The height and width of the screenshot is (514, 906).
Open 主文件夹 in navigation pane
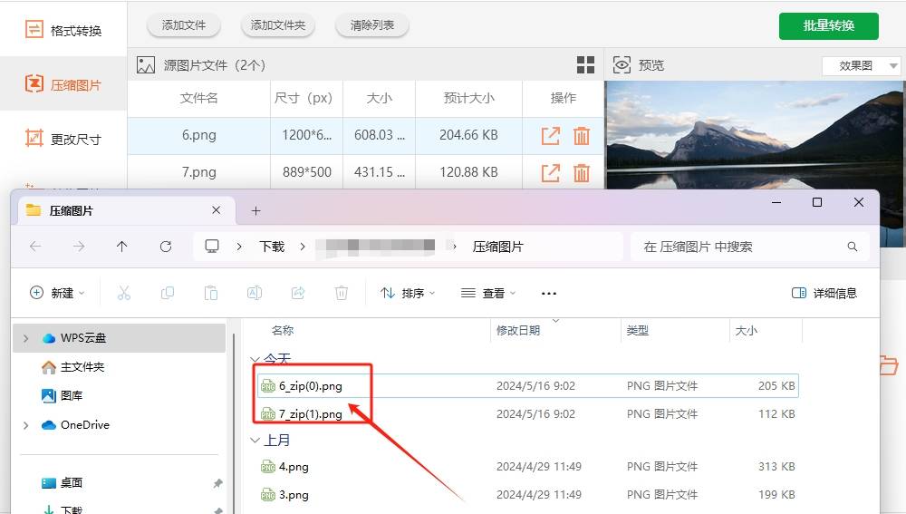click(72, 367)
